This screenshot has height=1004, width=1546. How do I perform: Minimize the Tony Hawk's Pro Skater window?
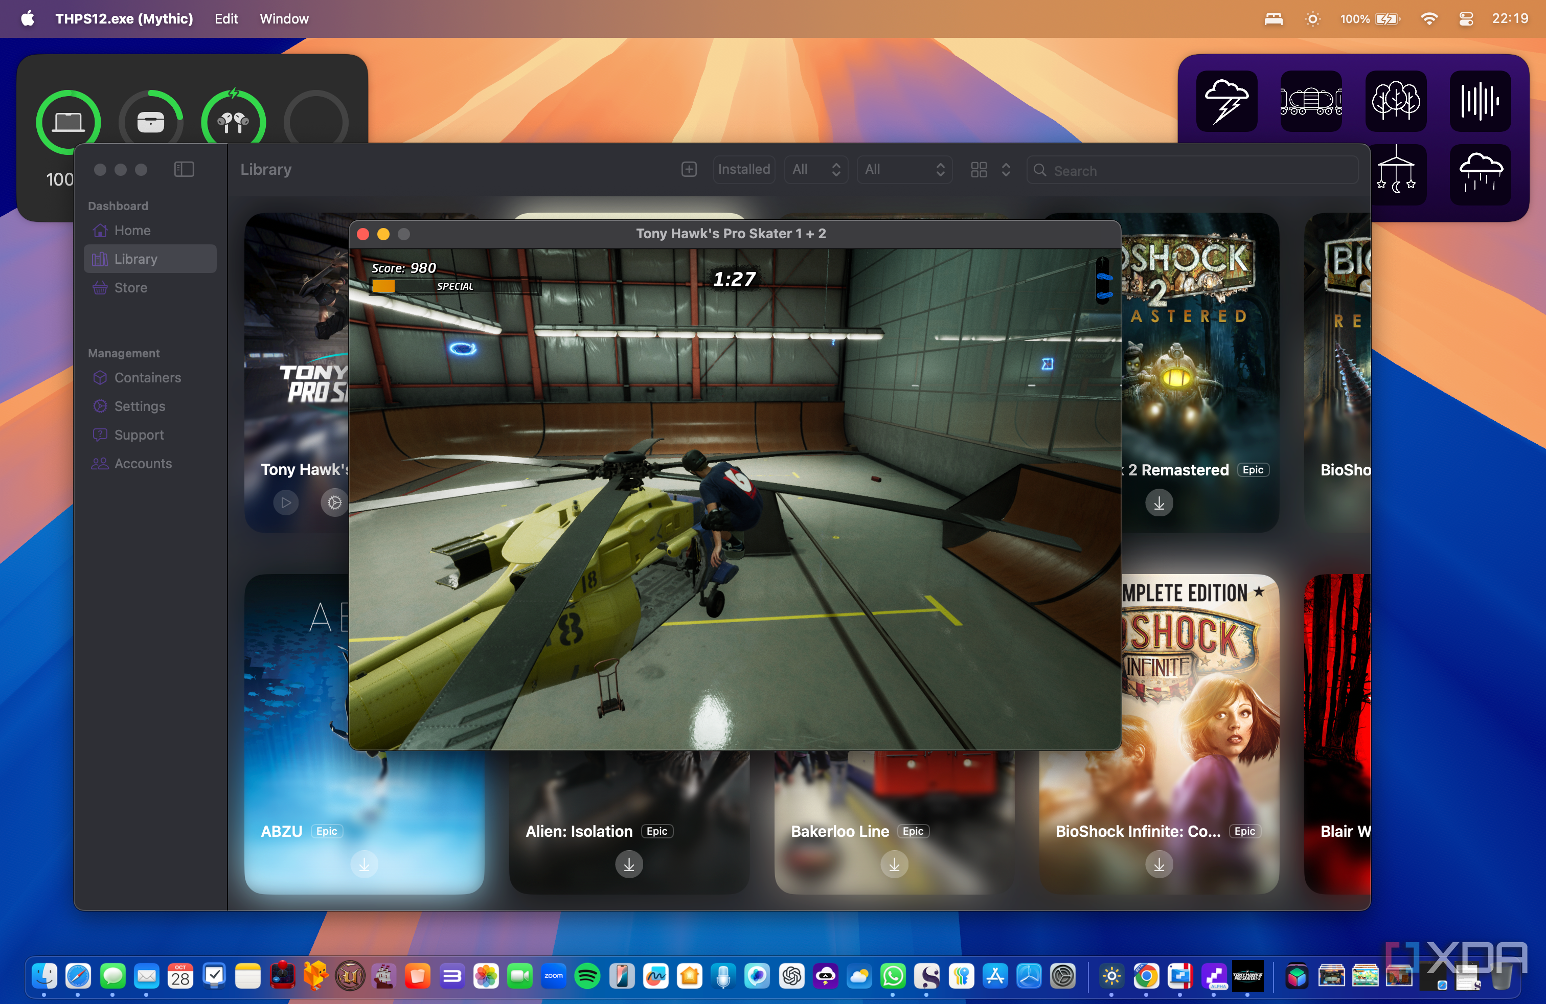click(383, 234)
